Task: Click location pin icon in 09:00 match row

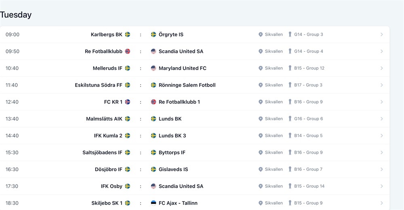Action: tap(261, 34)
